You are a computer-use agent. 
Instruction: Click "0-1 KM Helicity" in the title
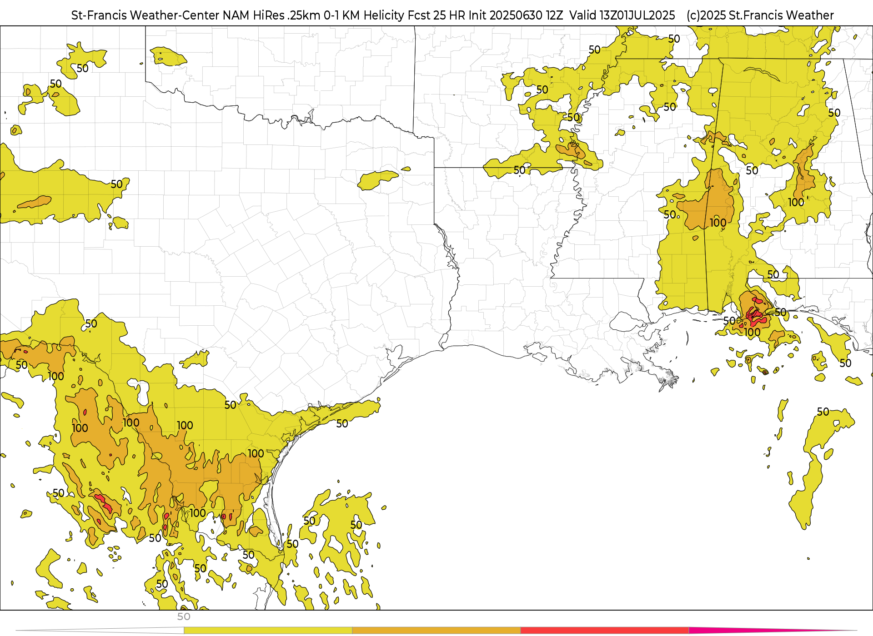(x=364, y=15)
